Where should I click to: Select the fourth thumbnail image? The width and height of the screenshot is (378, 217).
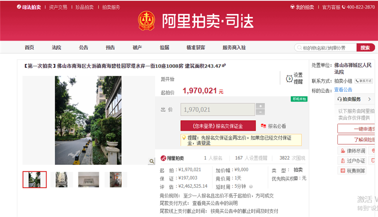coord(115,180)
